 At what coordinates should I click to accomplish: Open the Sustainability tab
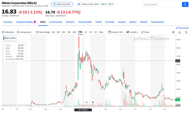point(157,22)
